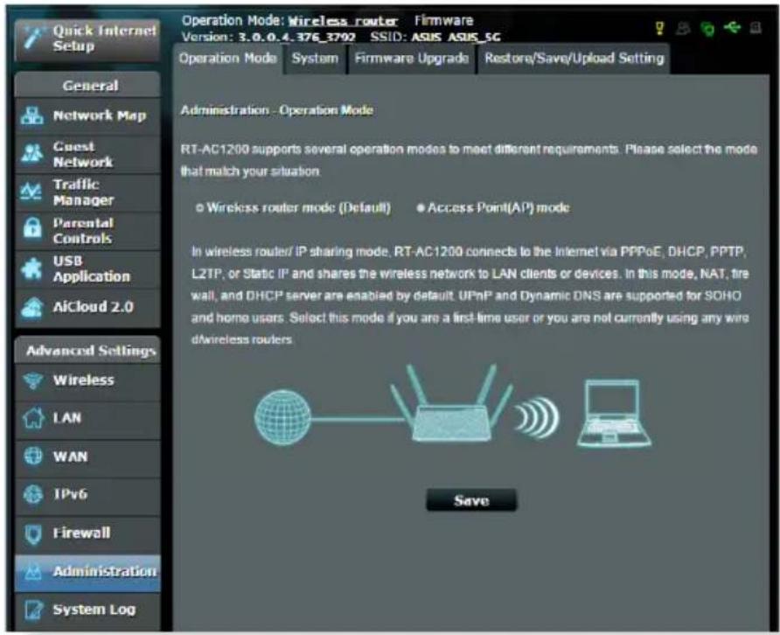The height and width of the screenshot is (635, 780).
Task: Click the AiCloud 2.0 cloud icon
Action: point(32,307)
